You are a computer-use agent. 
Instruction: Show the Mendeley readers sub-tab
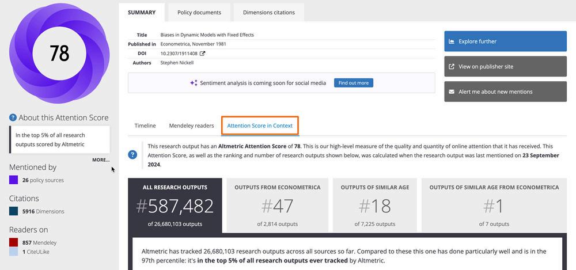[191, 126]
